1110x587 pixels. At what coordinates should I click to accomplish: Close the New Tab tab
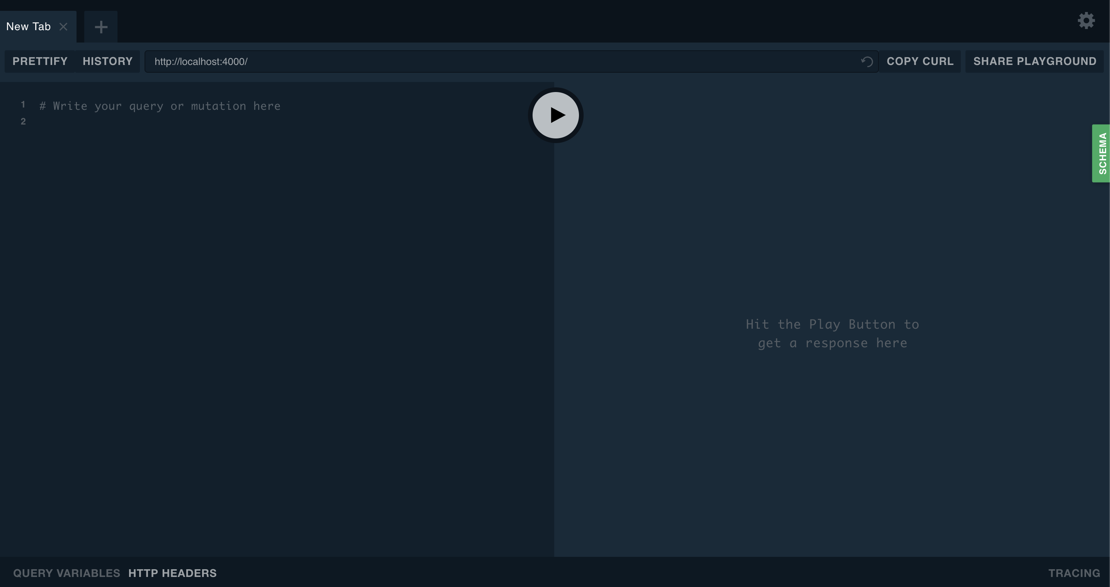click(x=63, y=27)
